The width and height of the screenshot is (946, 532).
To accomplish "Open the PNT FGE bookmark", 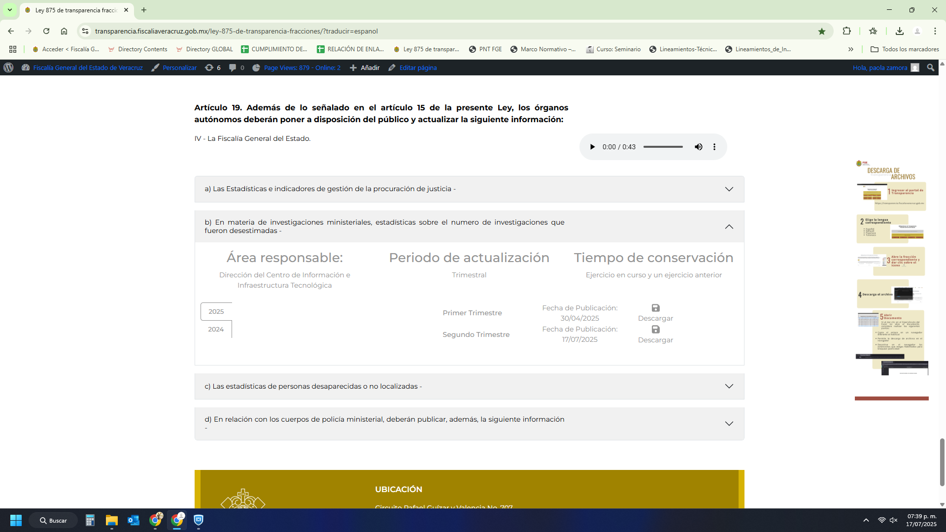I will coord(485,49).
